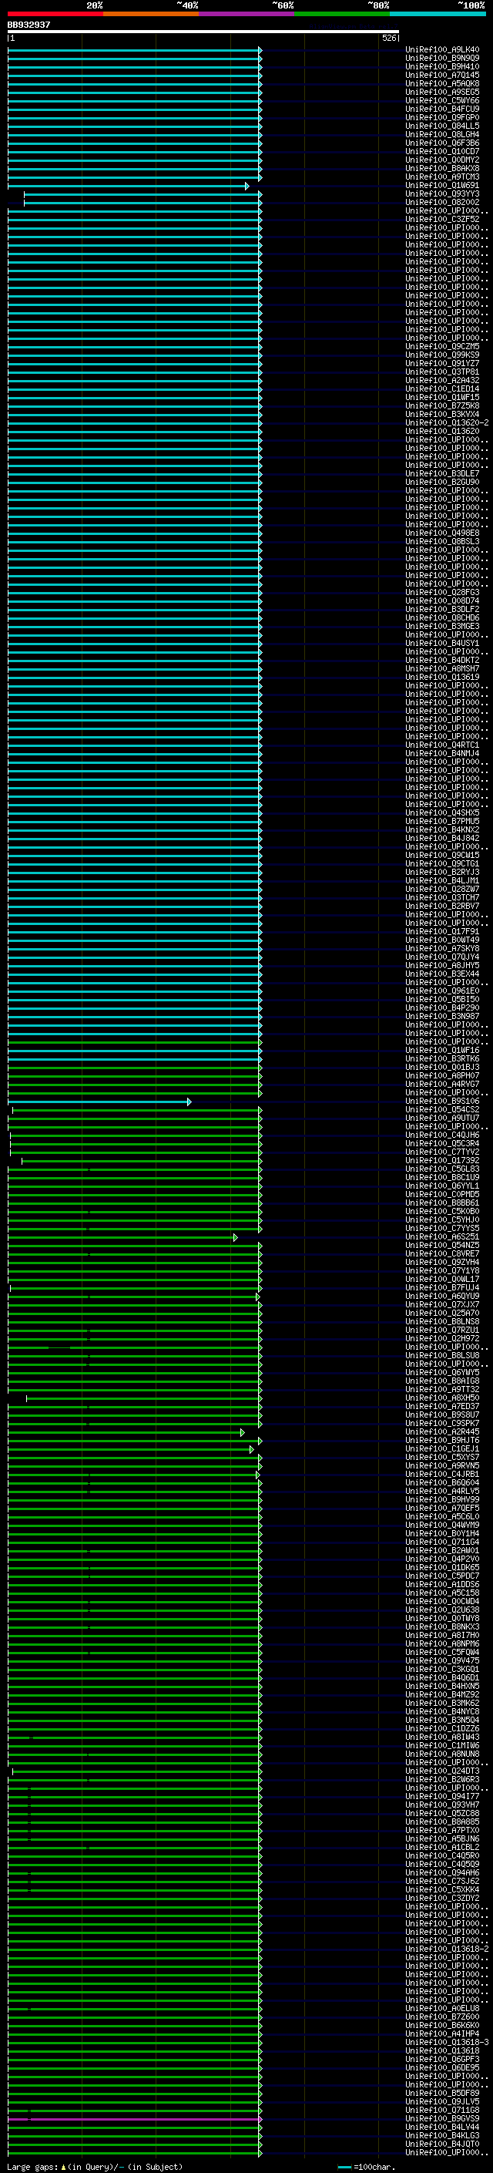The height and width of the screenshot is (2173, 493).
Task: Select hit label UniRef100_B7Z5K8
Action: (x=442, y=405)
